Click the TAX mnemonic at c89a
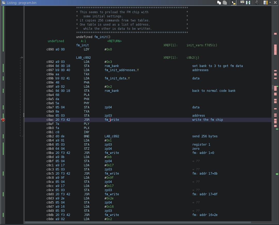 [x=86, y=74]
